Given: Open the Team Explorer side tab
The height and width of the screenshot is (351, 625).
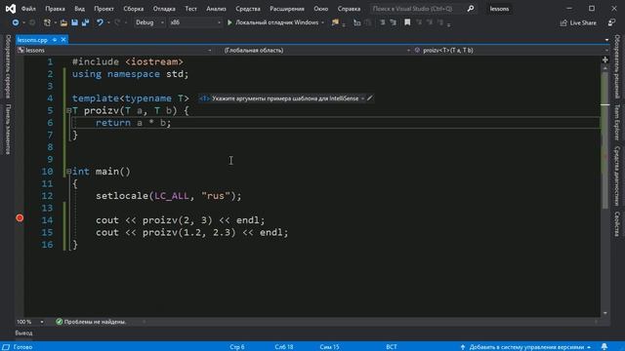Looking at the screenshot, I should click(617, 122).
